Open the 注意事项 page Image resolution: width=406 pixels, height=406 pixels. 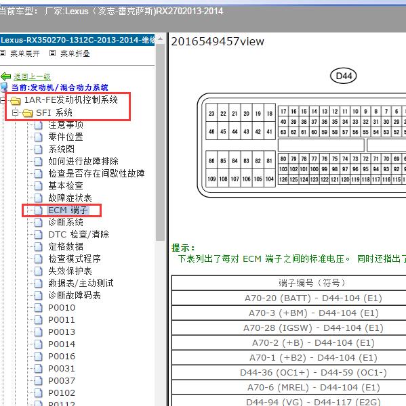point(66,125)
